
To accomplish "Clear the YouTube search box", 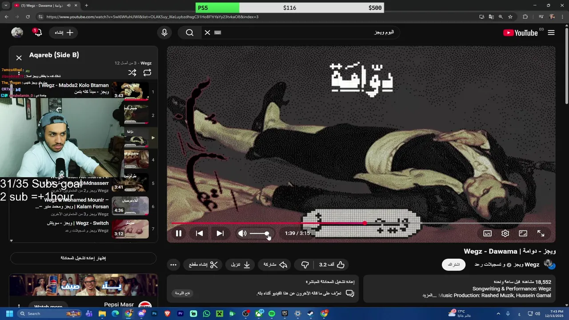I will (x=207, y=32).
